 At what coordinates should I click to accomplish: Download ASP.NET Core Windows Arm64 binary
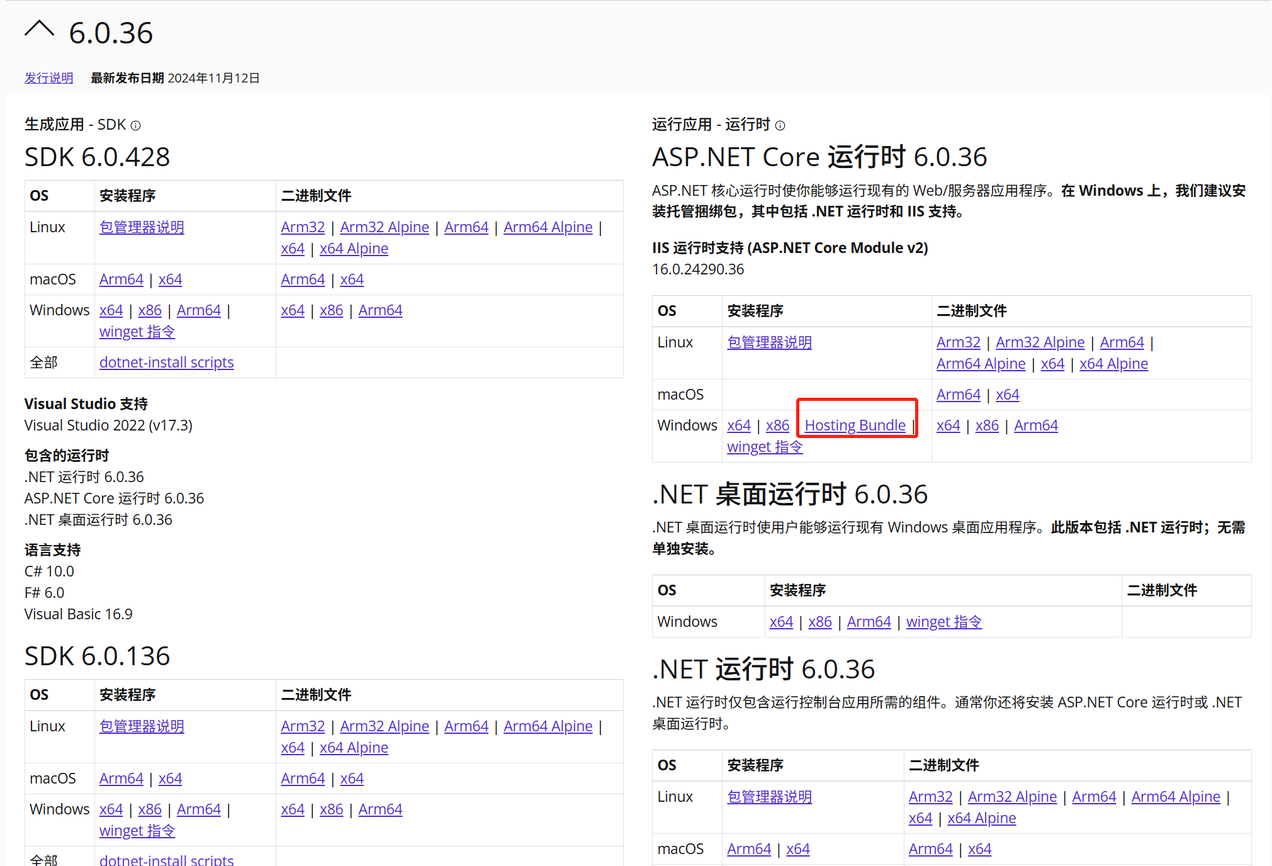pyautogui.click(x=1035, y=425)
